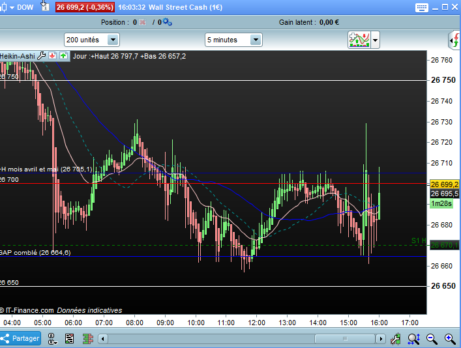This screenshot has height=348, width=461.
Task: Click the scrollbar right arrow
Action: 381,339
